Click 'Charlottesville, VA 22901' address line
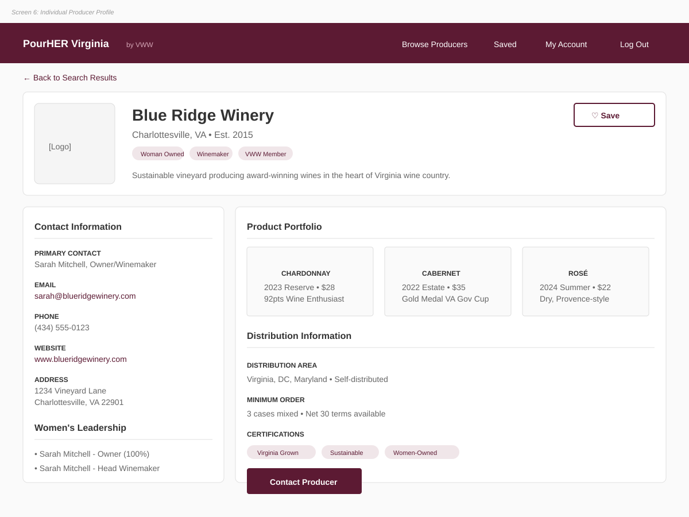 click(x=79, y=402)
